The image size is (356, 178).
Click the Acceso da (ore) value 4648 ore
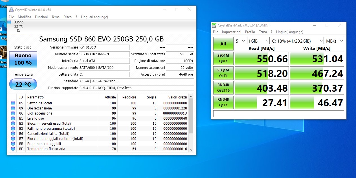pyautogui.click(x=180, y=74)
